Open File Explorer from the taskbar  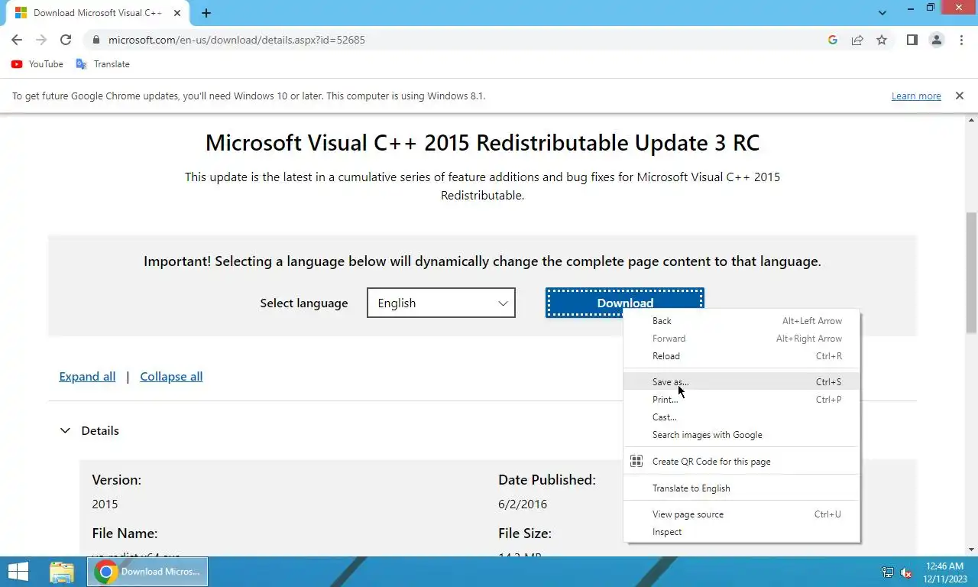click(x=62, y=572)
